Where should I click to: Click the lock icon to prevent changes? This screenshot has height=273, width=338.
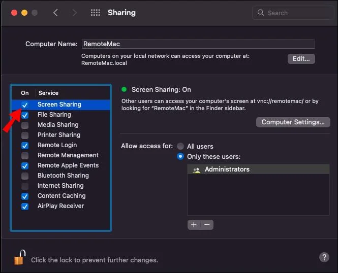[19, 258]
